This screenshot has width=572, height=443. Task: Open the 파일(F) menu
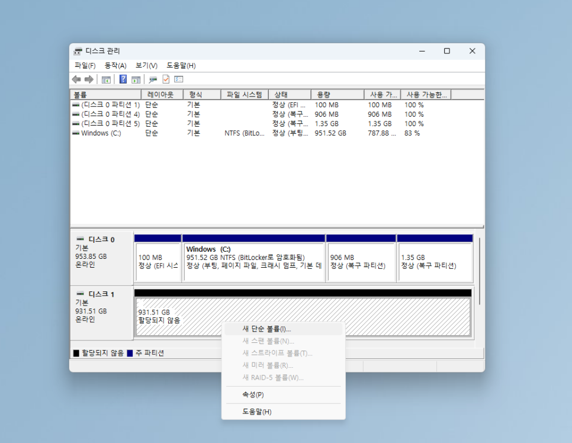(85, 66)
